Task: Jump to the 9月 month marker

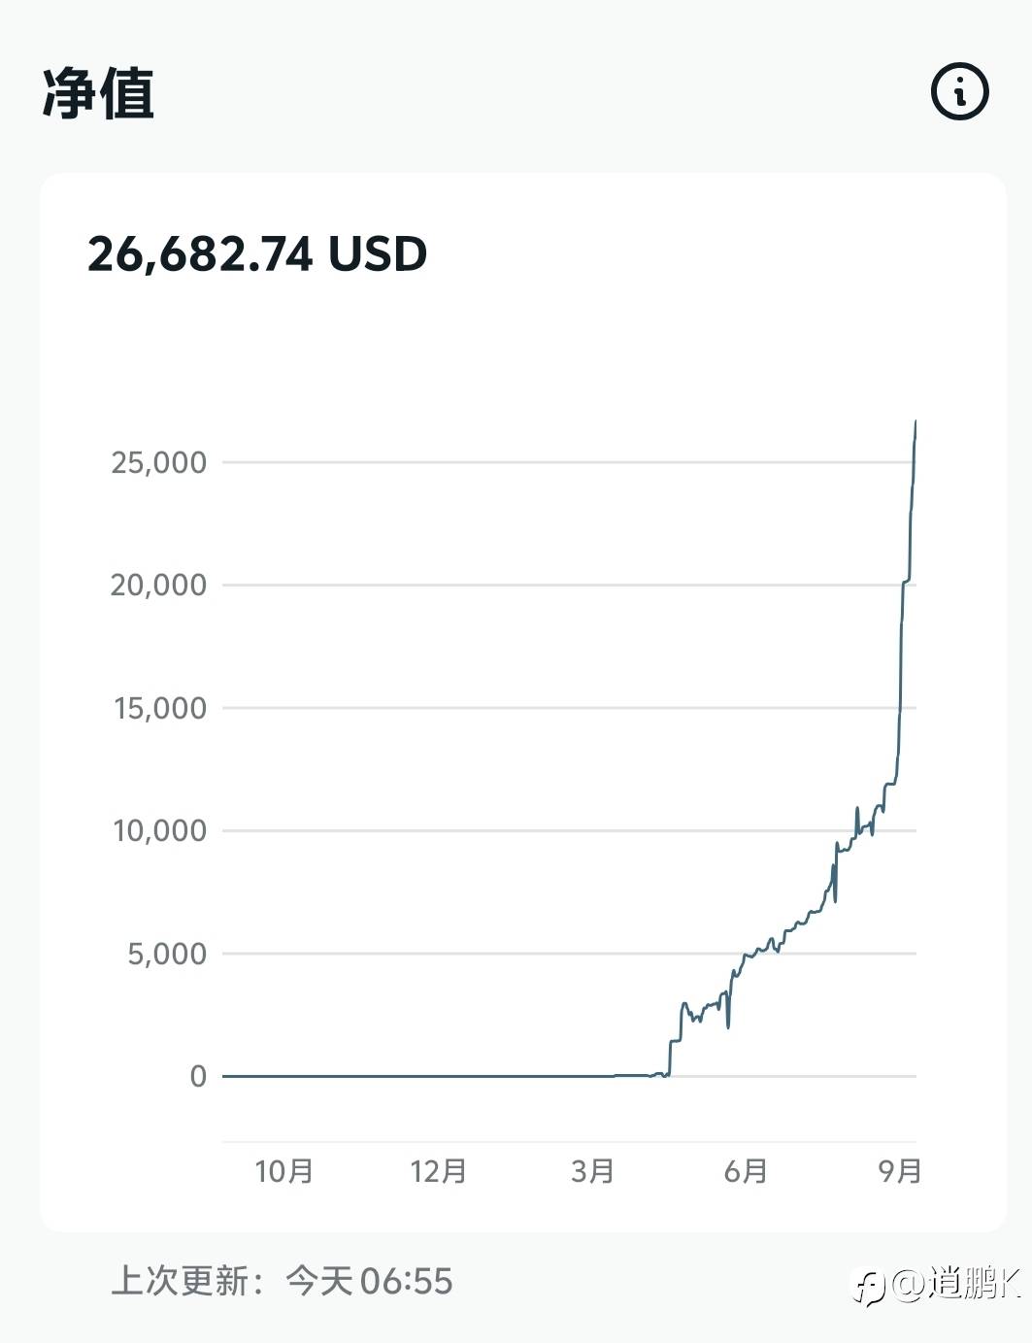Action: (900, 1171)
